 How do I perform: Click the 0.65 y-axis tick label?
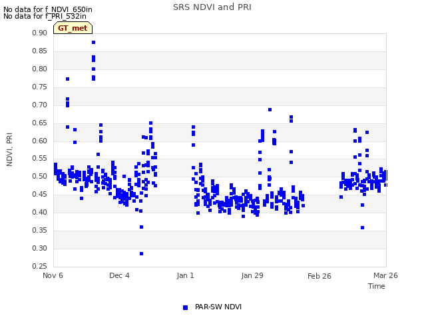[x=39, y=123]
